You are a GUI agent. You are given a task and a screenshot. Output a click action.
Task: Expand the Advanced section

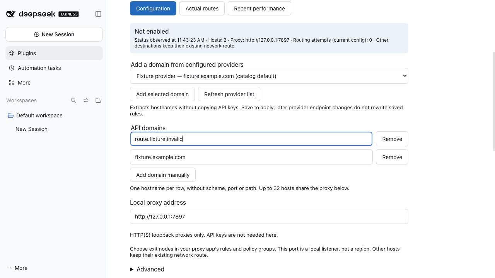click(147, 270)
